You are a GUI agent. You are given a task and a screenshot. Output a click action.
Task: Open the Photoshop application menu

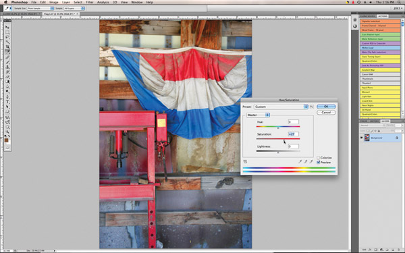(20, 2)
